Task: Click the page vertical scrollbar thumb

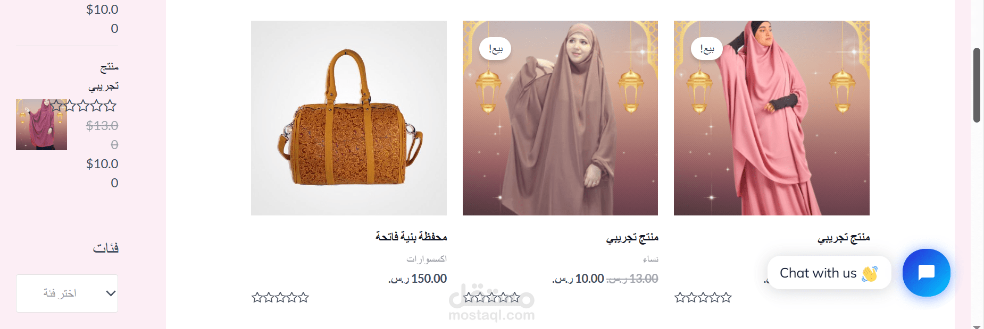Action: coord(977,85)
